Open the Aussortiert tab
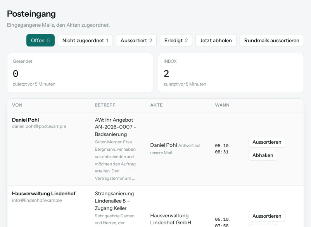311x227 pixels. (136, 40)
